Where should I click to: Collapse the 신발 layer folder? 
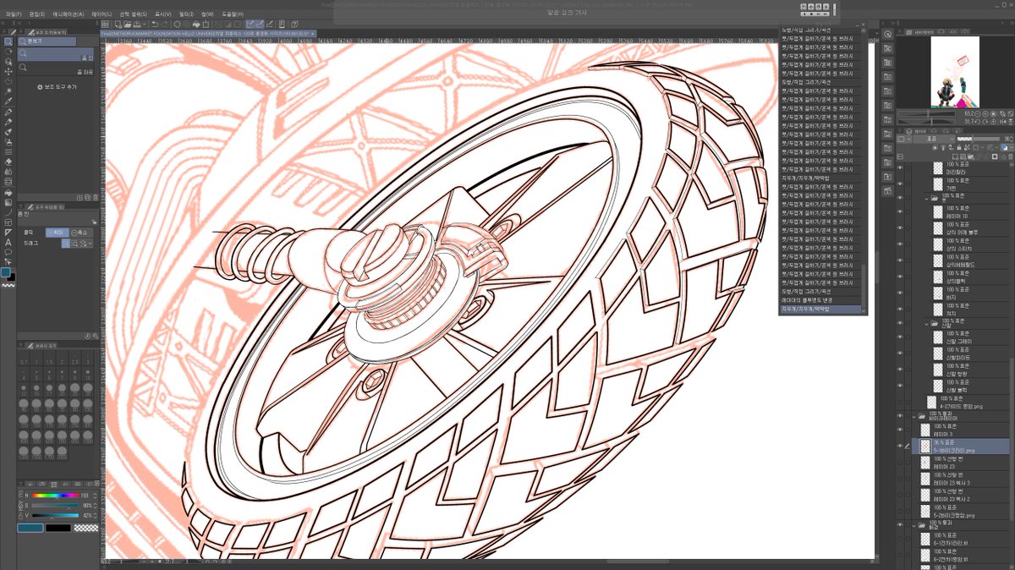[x=925, y=323]
